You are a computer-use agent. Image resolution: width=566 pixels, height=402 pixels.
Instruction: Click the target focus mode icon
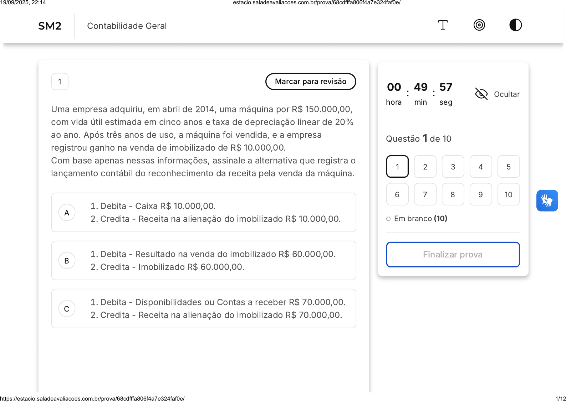(479, 25)
